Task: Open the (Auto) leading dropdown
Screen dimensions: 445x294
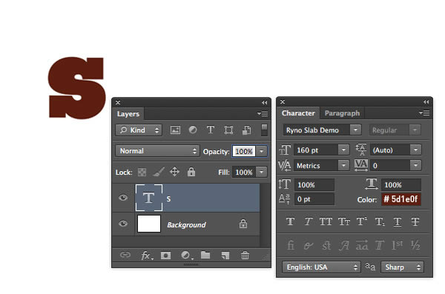Action: click(415, 150)
